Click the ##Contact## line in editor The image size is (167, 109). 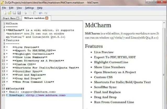point(15,89)
